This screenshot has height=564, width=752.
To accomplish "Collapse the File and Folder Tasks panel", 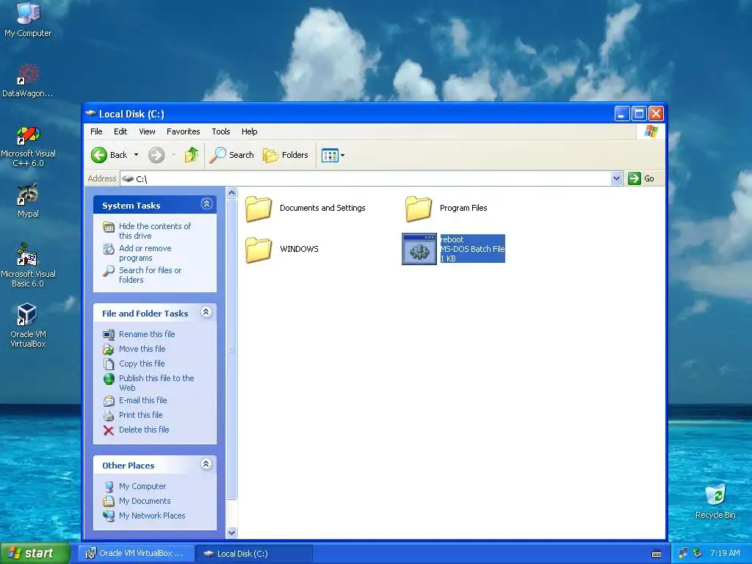I will 206,312.
